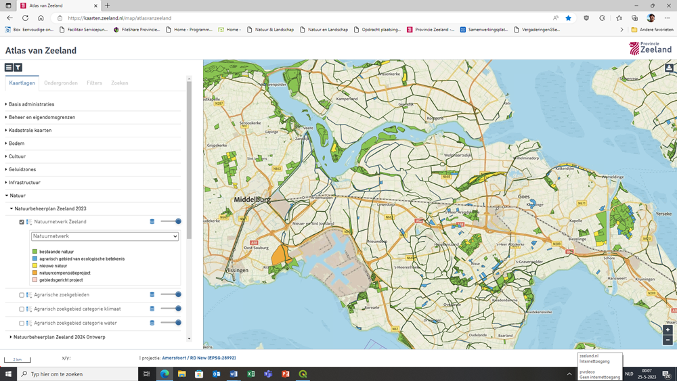Collapse Natuurbeheerplan Zeeland 2023
This screenshot has width=677, height=381.
(49, 209)
